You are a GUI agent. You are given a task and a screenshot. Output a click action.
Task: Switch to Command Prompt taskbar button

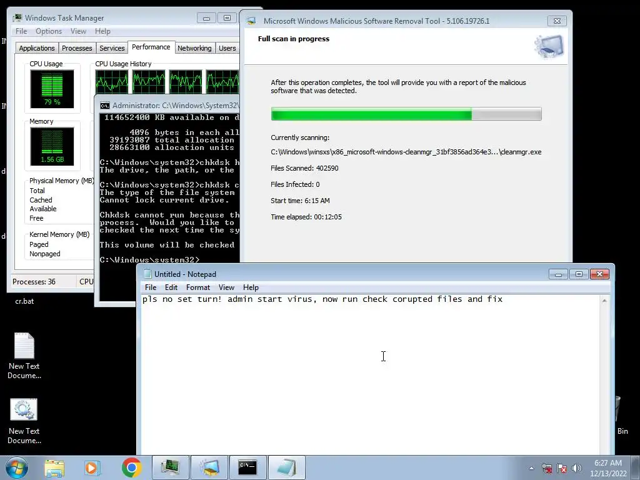[x=247, y=467]
